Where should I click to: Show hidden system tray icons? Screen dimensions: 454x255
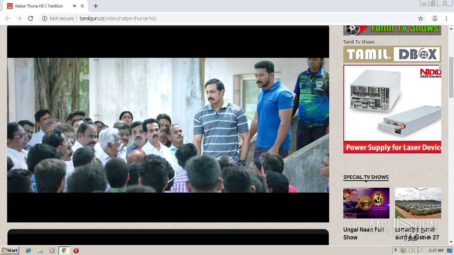coord(395,250)
